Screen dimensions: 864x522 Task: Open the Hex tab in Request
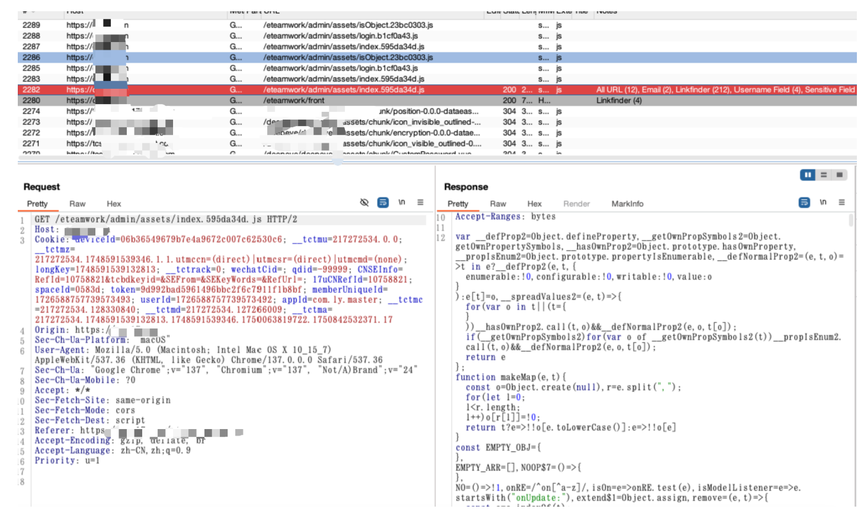(x=114, y=204)
